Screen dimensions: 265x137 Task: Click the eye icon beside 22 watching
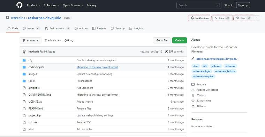tap(193, 101)
